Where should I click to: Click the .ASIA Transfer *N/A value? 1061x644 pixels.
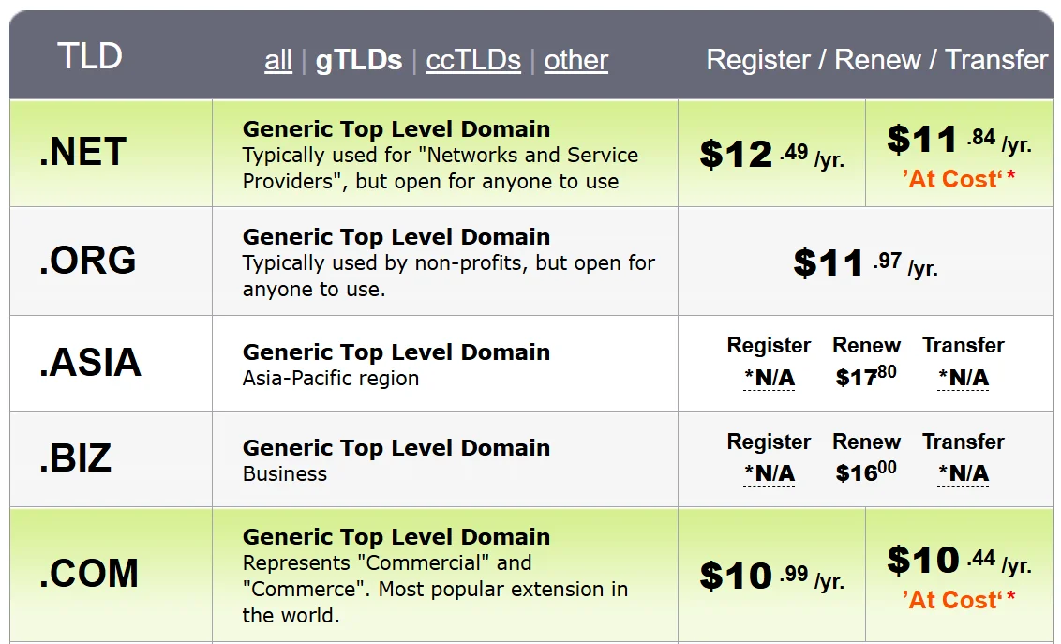(963, 378)
